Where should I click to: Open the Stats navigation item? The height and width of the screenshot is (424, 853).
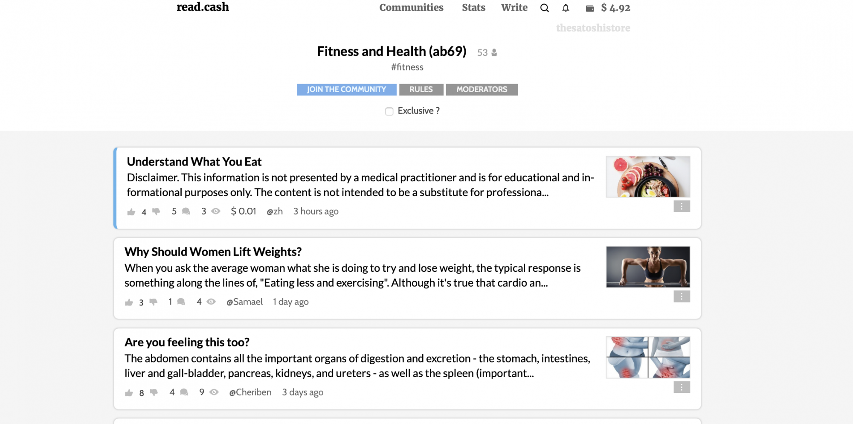point(473,8)
